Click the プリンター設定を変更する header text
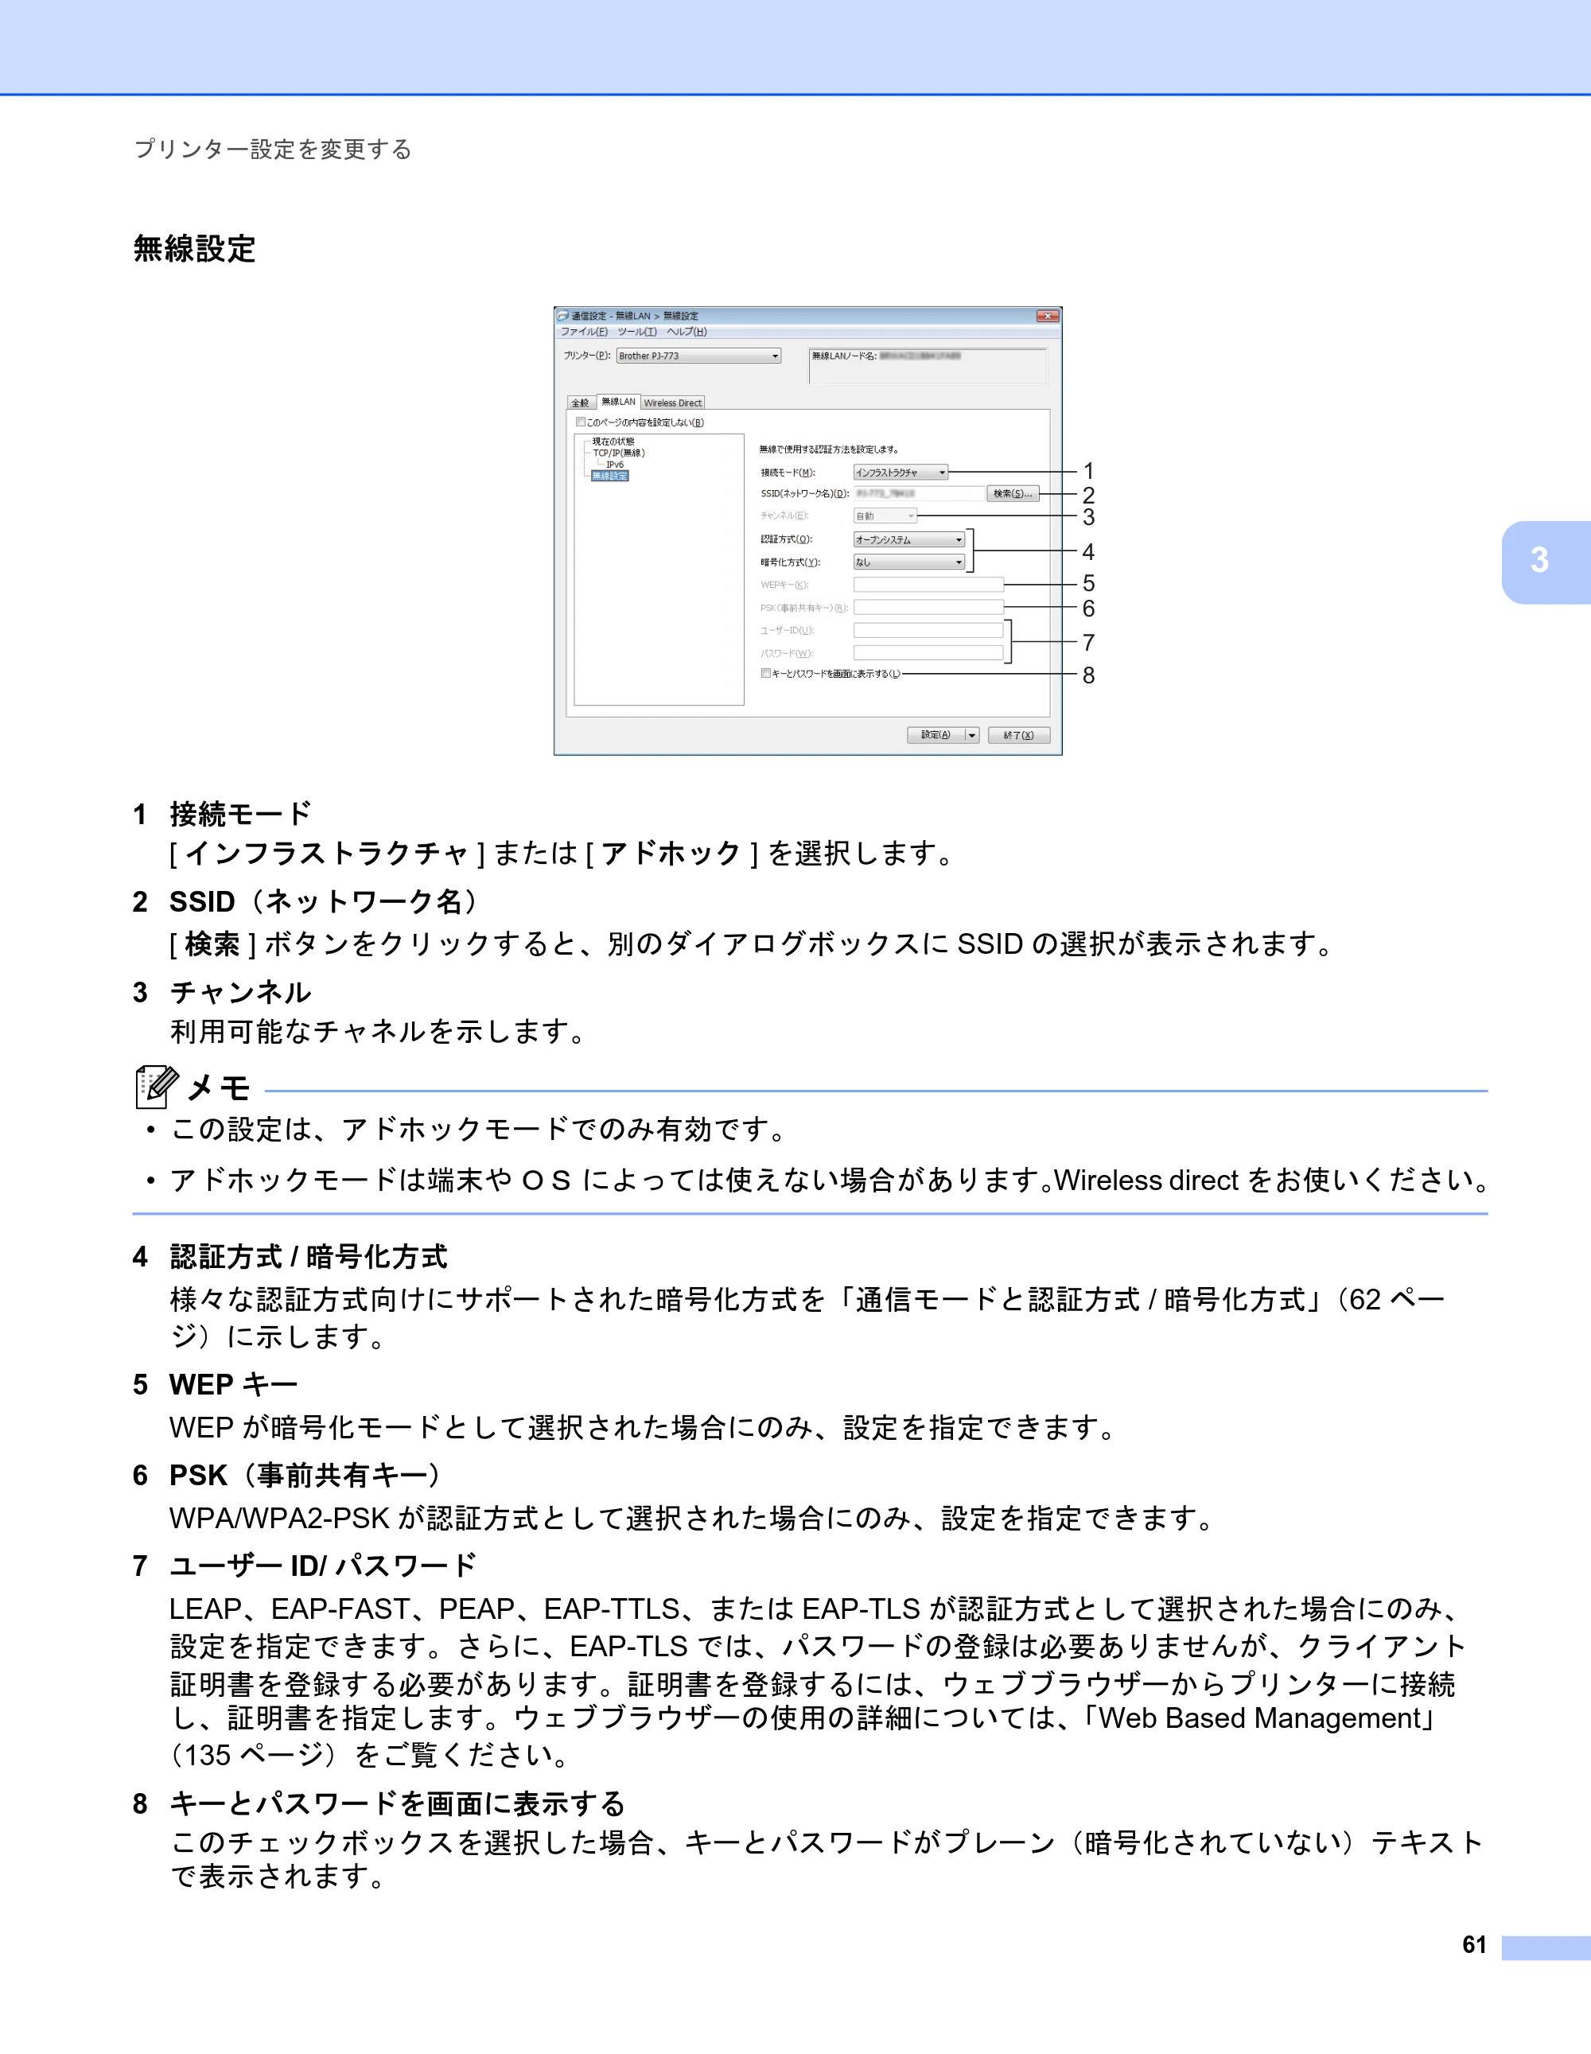This screenshot has height=2054, width=1591. [273, 150]
